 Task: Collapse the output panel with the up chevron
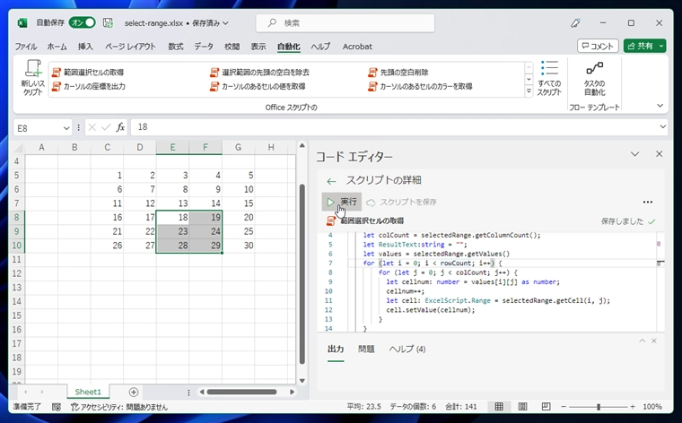click(x=642, y=341)
